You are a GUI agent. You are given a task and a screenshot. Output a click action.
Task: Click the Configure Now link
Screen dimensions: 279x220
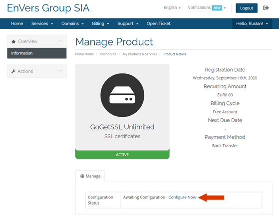(182, 197)
